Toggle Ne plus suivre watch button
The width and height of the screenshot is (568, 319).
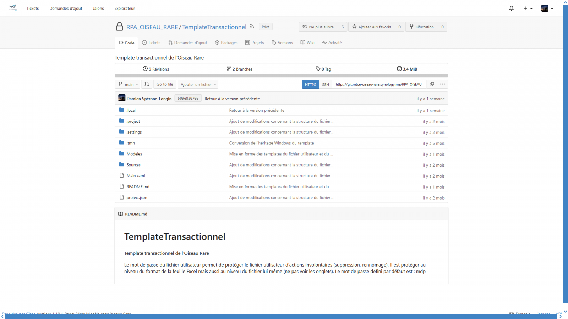pos(318,27)
